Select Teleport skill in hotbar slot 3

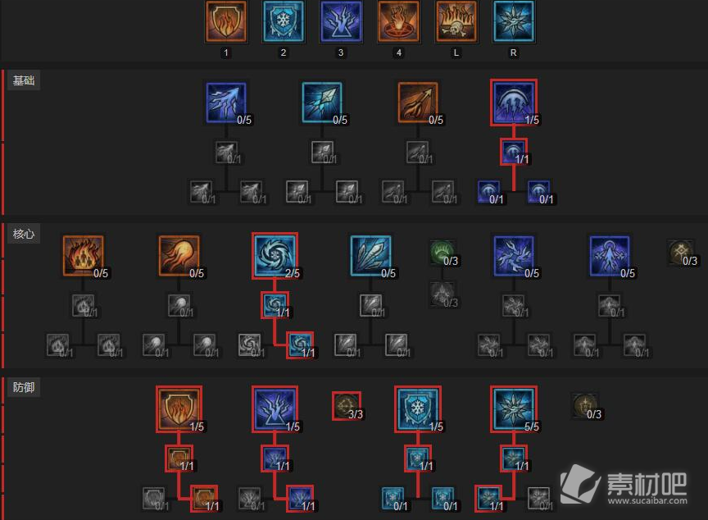[341, 21]
